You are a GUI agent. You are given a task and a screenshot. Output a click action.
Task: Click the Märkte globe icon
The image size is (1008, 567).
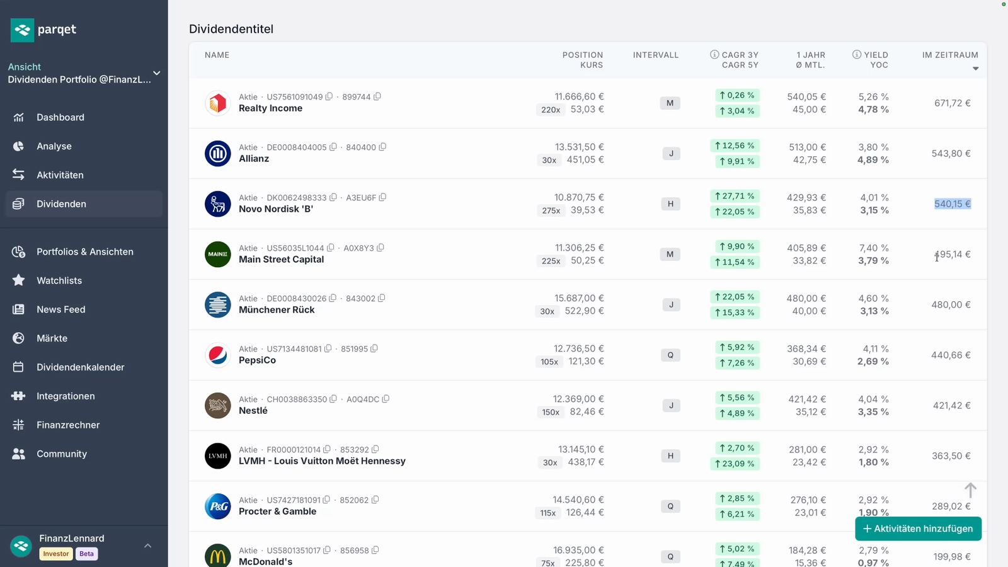[18, 338]
